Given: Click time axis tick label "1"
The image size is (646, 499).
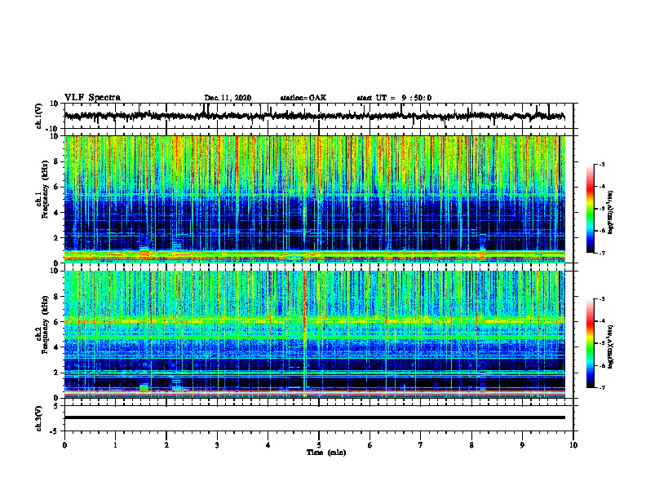Looking at the screenshot, I should [115, 444].
